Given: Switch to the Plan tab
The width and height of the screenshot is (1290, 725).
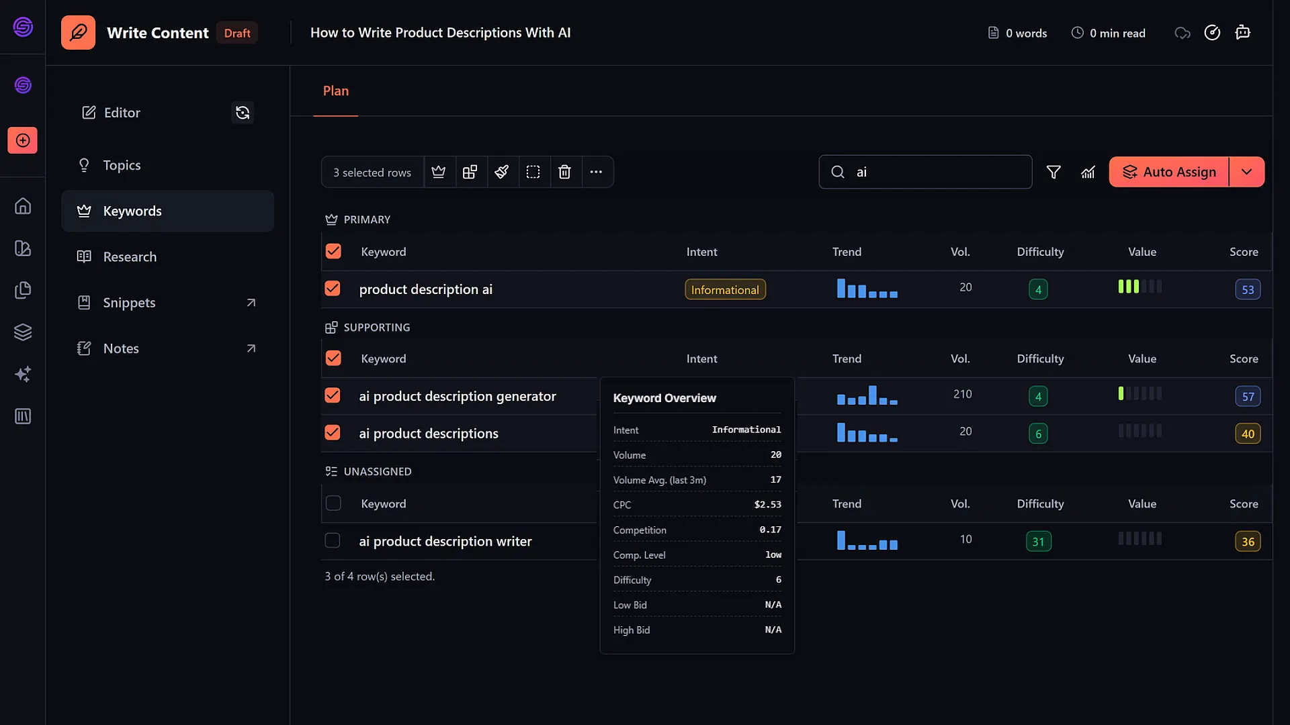Looking at the screenshot, I should point(336,91).
